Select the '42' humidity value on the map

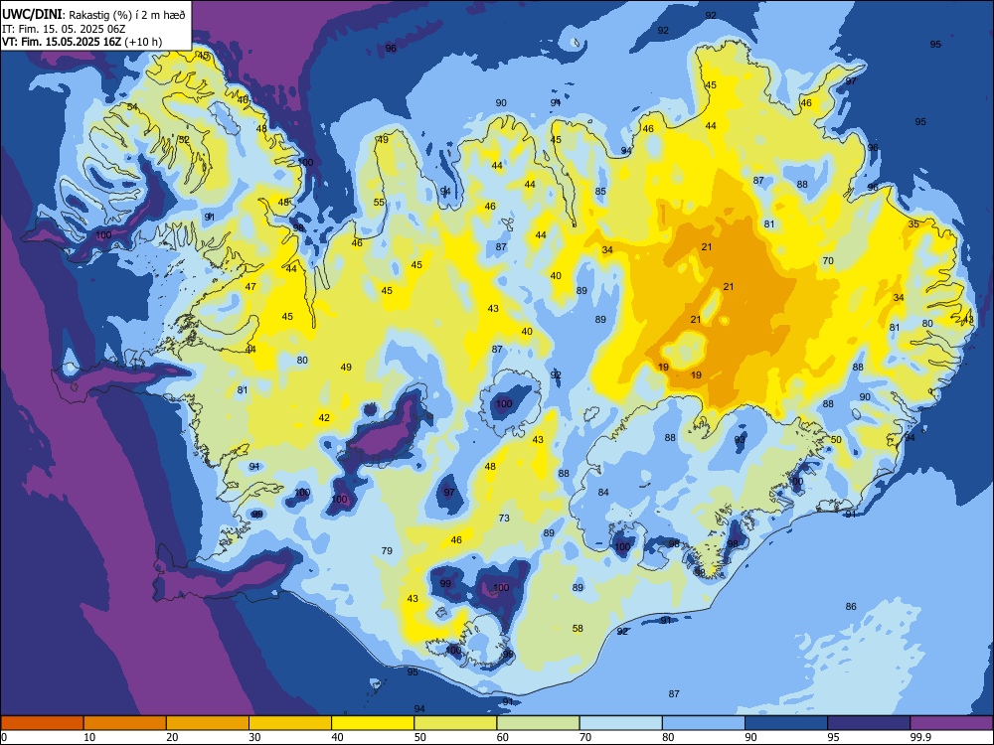point(324,418)
